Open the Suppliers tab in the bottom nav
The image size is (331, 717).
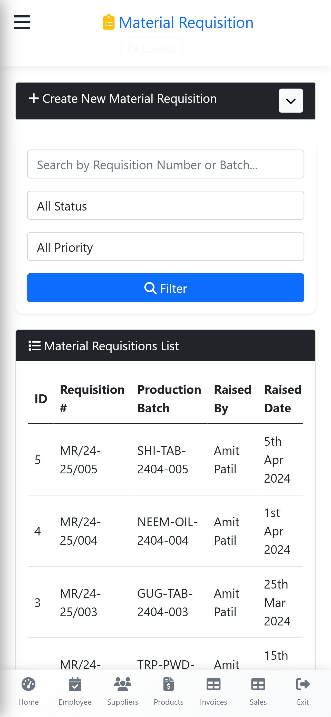tap(123, 691)
